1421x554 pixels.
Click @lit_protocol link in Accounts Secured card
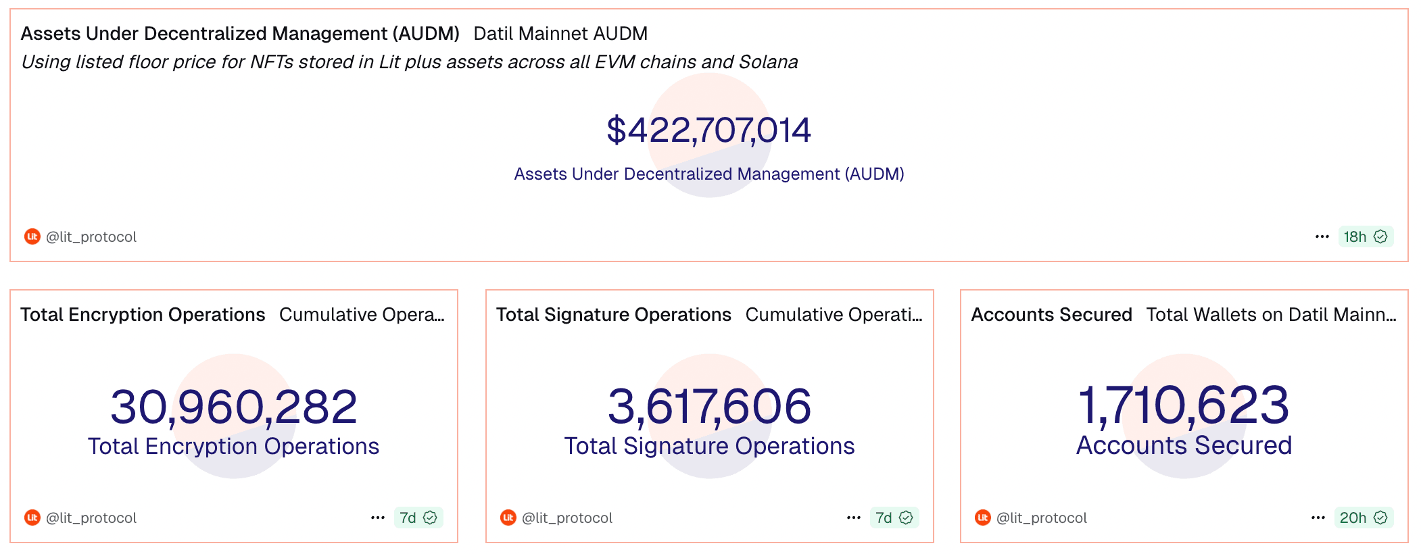click(x=1042, y=518)
